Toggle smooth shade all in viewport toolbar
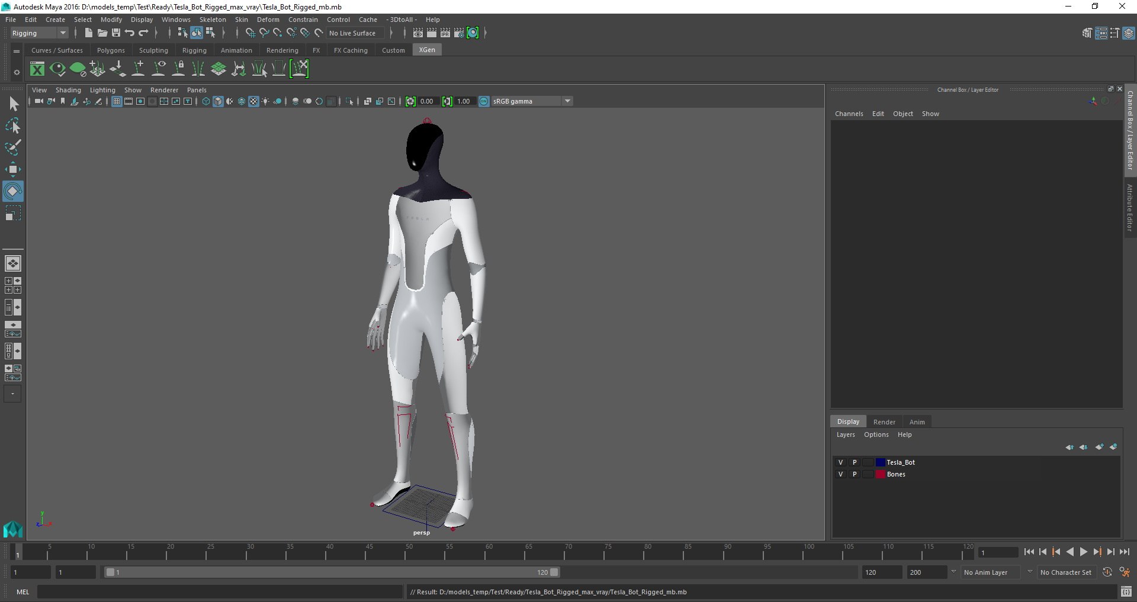The height and width of the screenshot is (602, 1137). (x=218, y=101)
